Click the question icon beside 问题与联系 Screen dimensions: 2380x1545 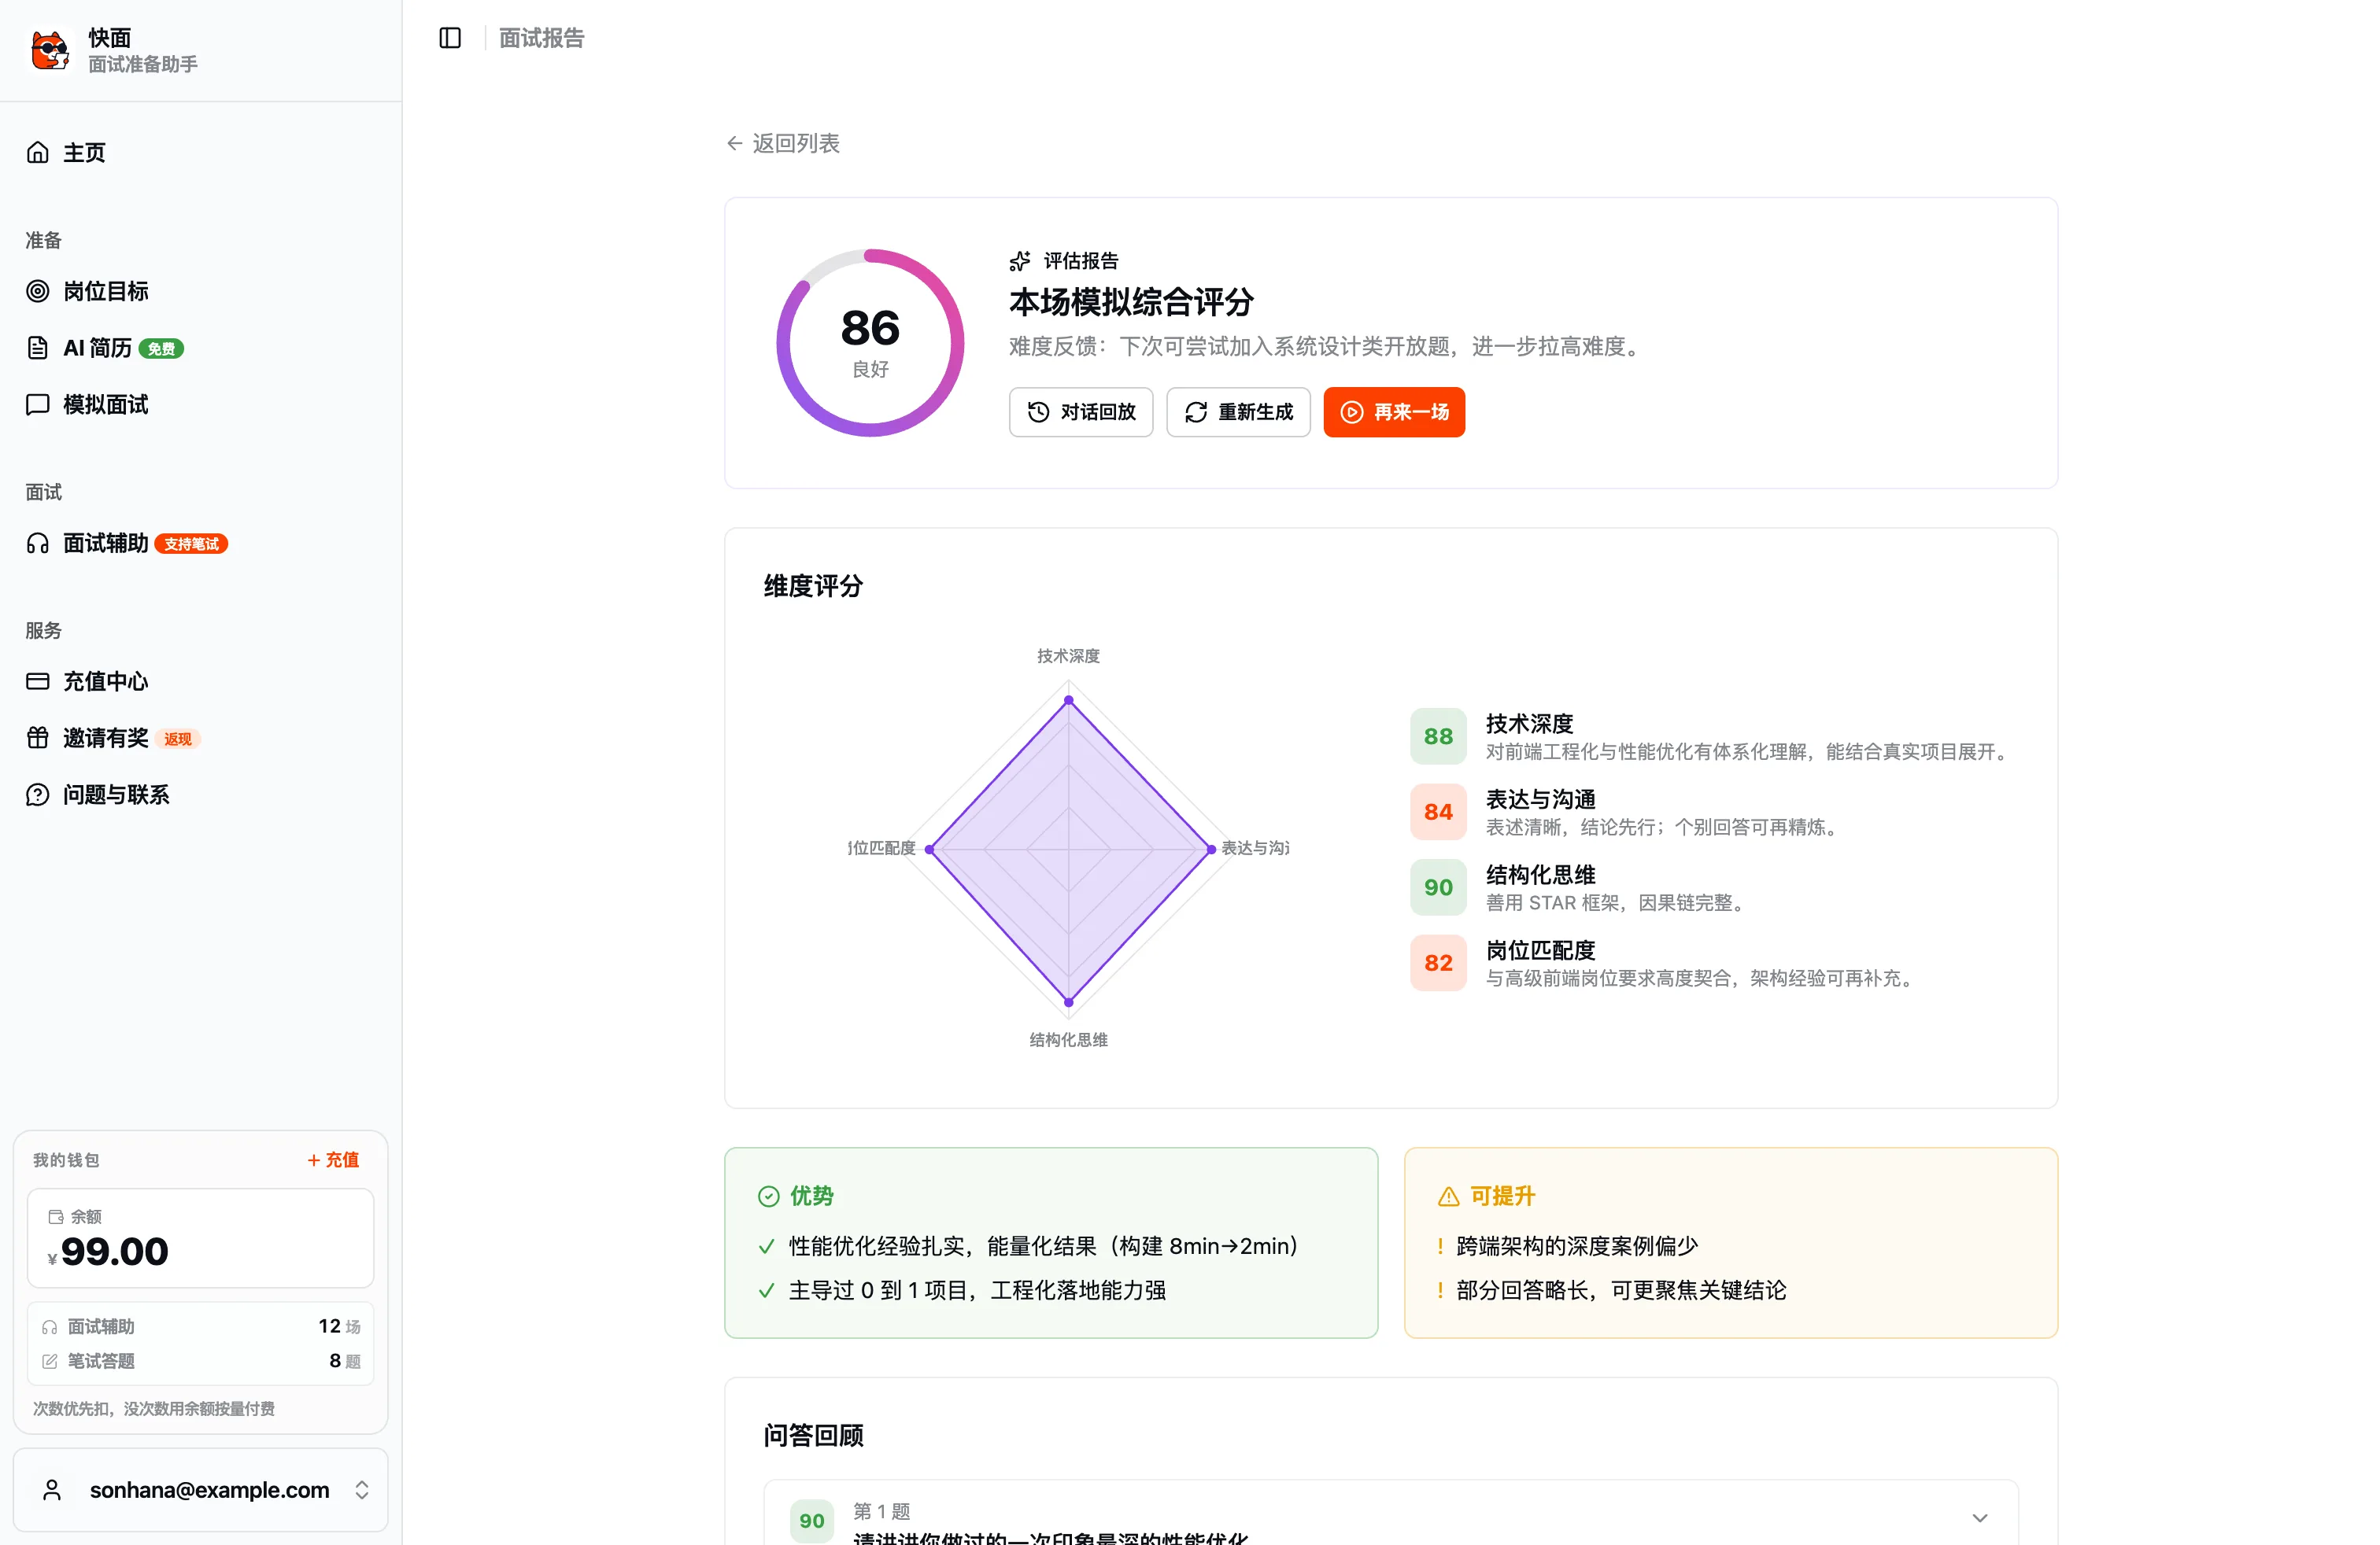tap(38, 795)
